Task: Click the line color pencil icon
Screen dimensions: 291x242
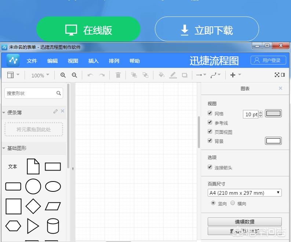Action: point(173,75)
